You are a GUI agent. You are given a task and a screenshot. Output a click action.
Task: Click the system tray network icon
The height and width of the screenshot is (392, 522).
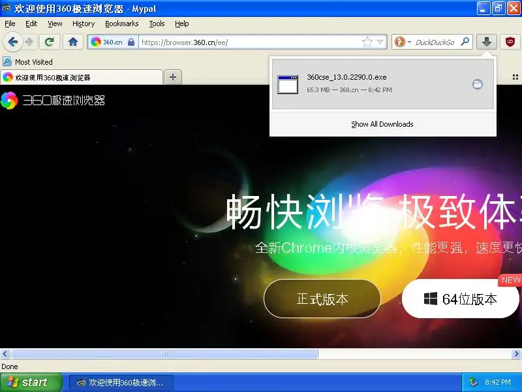click(x=473, y=382)
